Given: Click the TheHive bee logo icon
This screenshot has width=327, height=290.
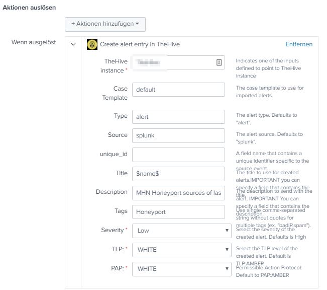Looking at the screenshot, I should pos(92,44).
